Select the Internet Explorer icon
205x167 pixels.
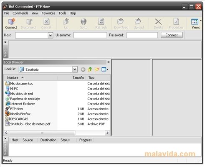point(8,103)
